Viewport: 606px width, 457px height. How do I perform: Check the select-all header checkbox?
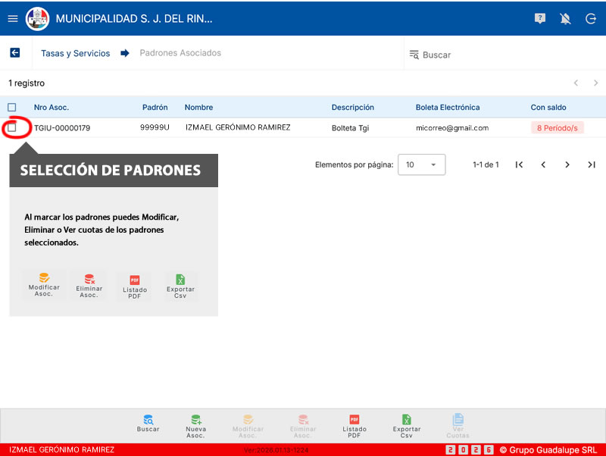coord(11,108)
